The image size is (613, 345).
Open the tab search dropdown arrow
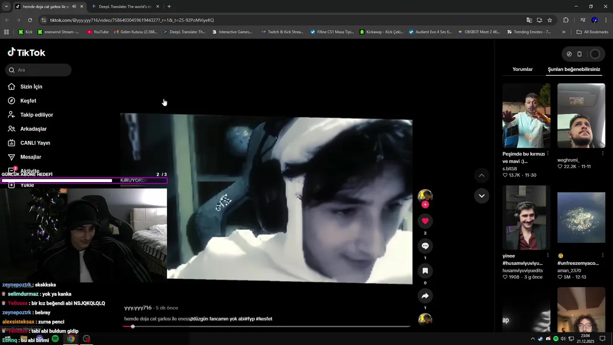tap(6, 7)
